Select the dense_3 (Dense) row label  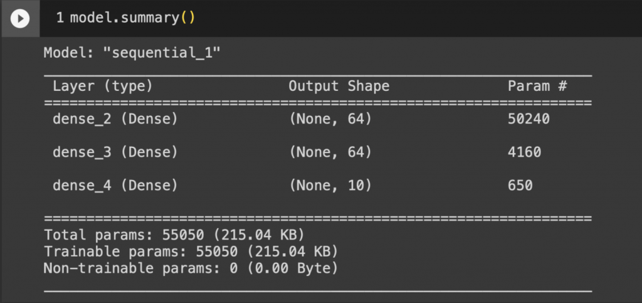pos(115,152)
